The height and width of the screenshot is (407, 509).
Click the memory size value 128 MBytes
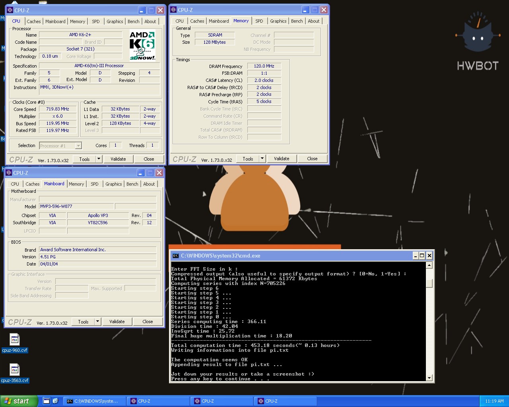coord(215,42)
